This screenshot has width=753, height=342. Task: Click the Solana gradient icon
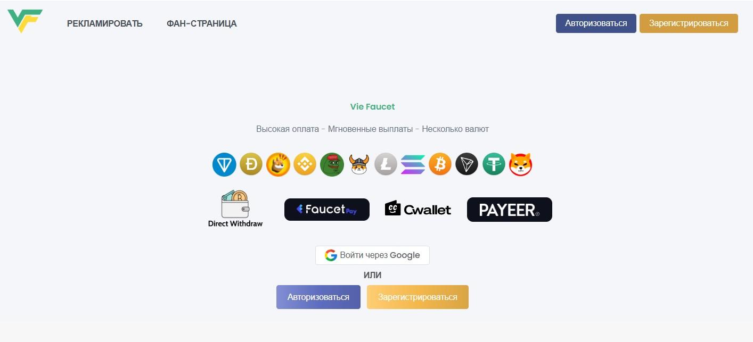point(413,164)
